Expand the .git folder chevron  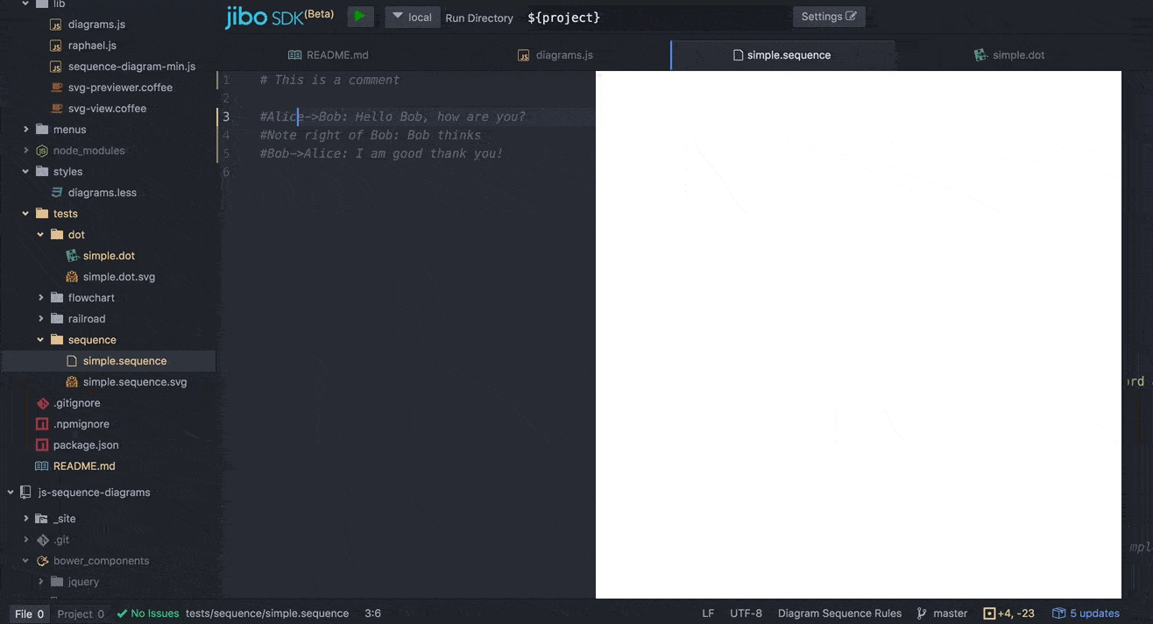click(x=26, y=540)
